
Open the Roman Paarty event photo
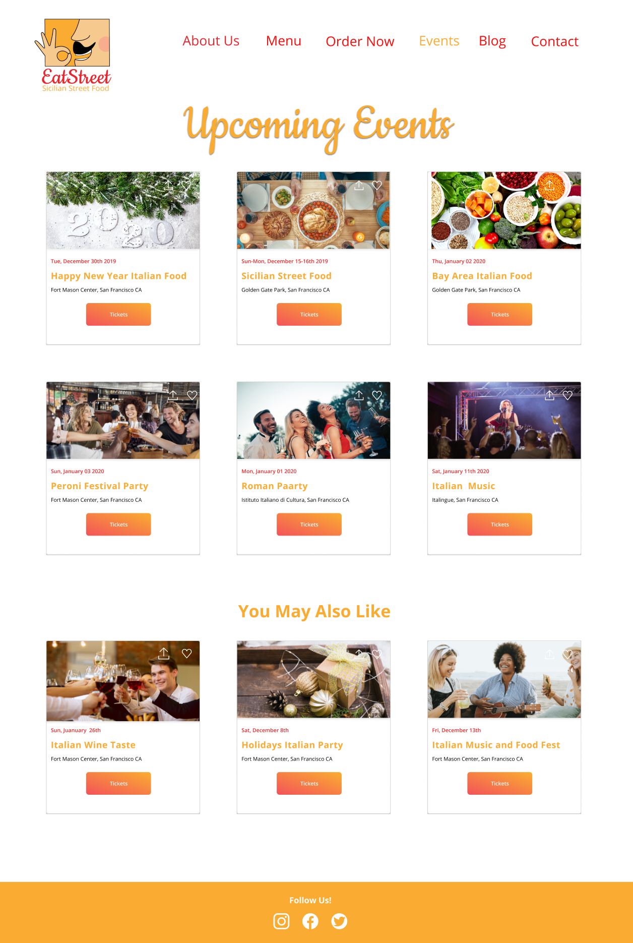313,421
